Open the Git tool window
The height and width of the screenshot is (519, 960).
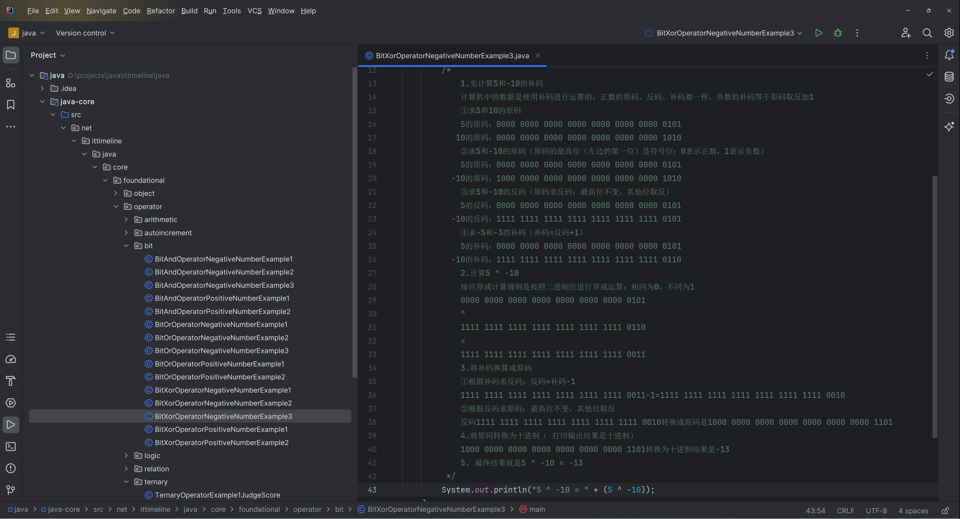pyautogui.click(x=11, y=490)
